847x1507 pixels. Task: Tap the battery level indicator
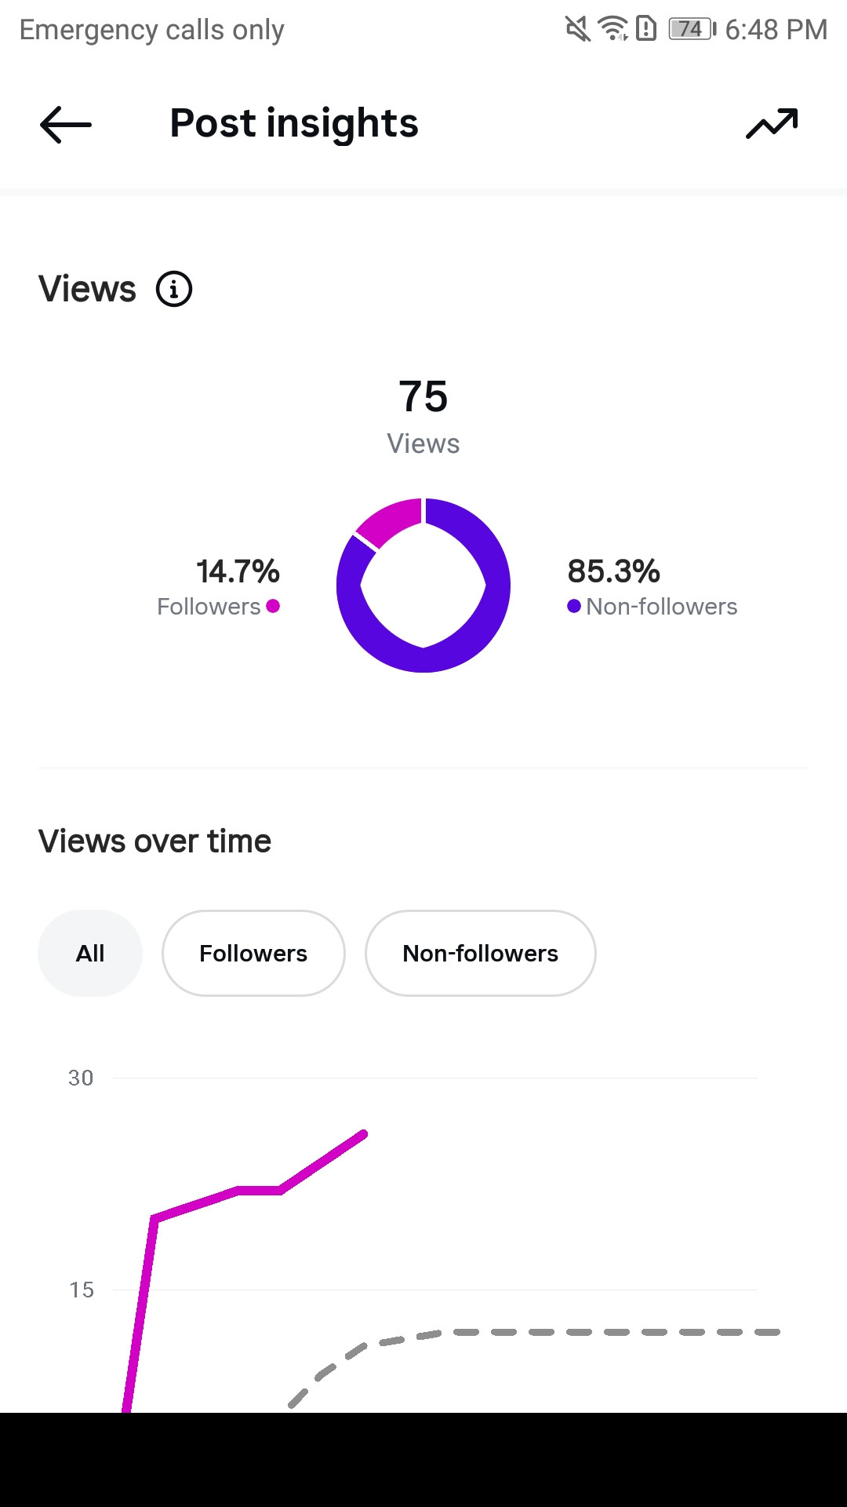pos(692,29)
